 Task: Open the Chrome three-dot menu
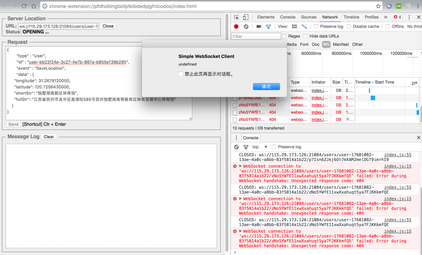click(x=418, y=6)
